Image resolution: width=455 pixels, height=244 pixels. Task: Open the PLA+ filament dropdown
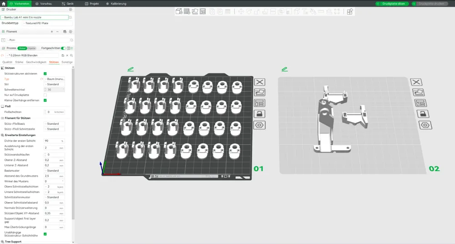[38, 40]
